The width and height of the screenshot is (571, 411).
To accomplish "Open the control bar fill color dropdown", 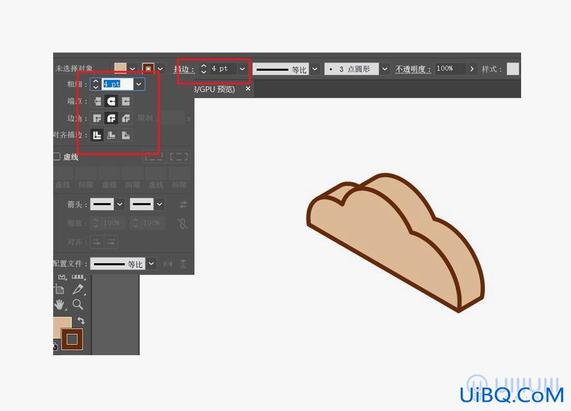I will (x=133, y=68).
